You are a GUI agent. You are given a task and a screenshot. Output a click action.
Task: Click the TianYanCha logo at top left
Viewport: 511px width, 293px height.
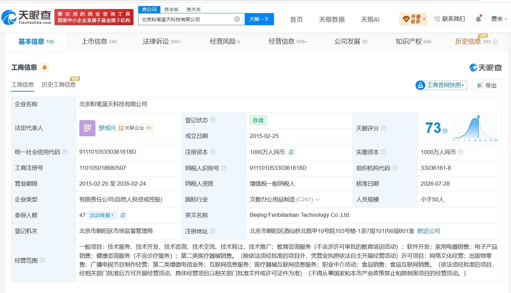(x=27, y=17)
